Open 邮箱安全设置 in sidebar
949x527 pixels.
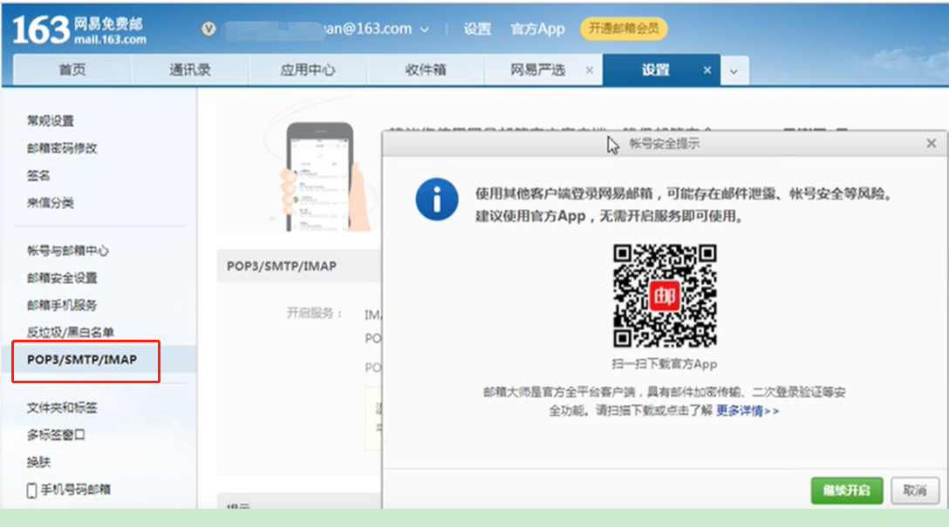(62, 277)
